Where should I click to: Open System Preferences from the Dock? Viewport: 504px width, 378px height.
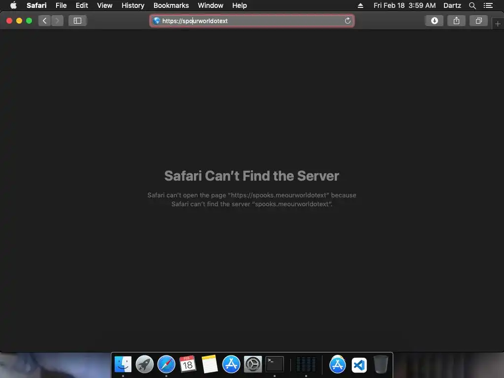[x=252, y=364]
